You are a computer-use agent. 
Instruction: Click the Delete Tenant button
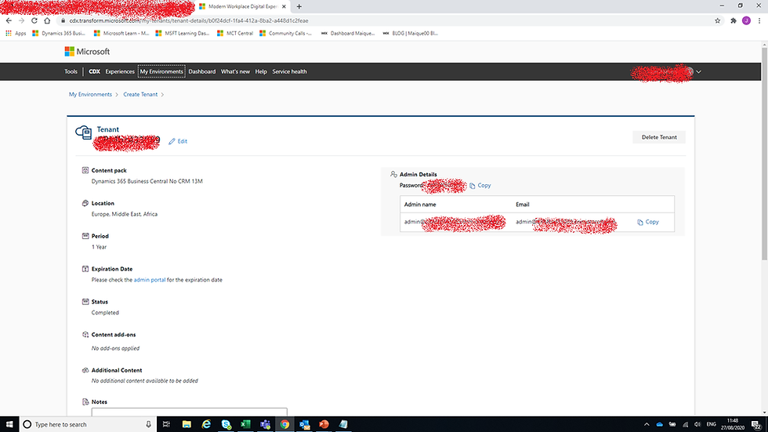[659, 137]
